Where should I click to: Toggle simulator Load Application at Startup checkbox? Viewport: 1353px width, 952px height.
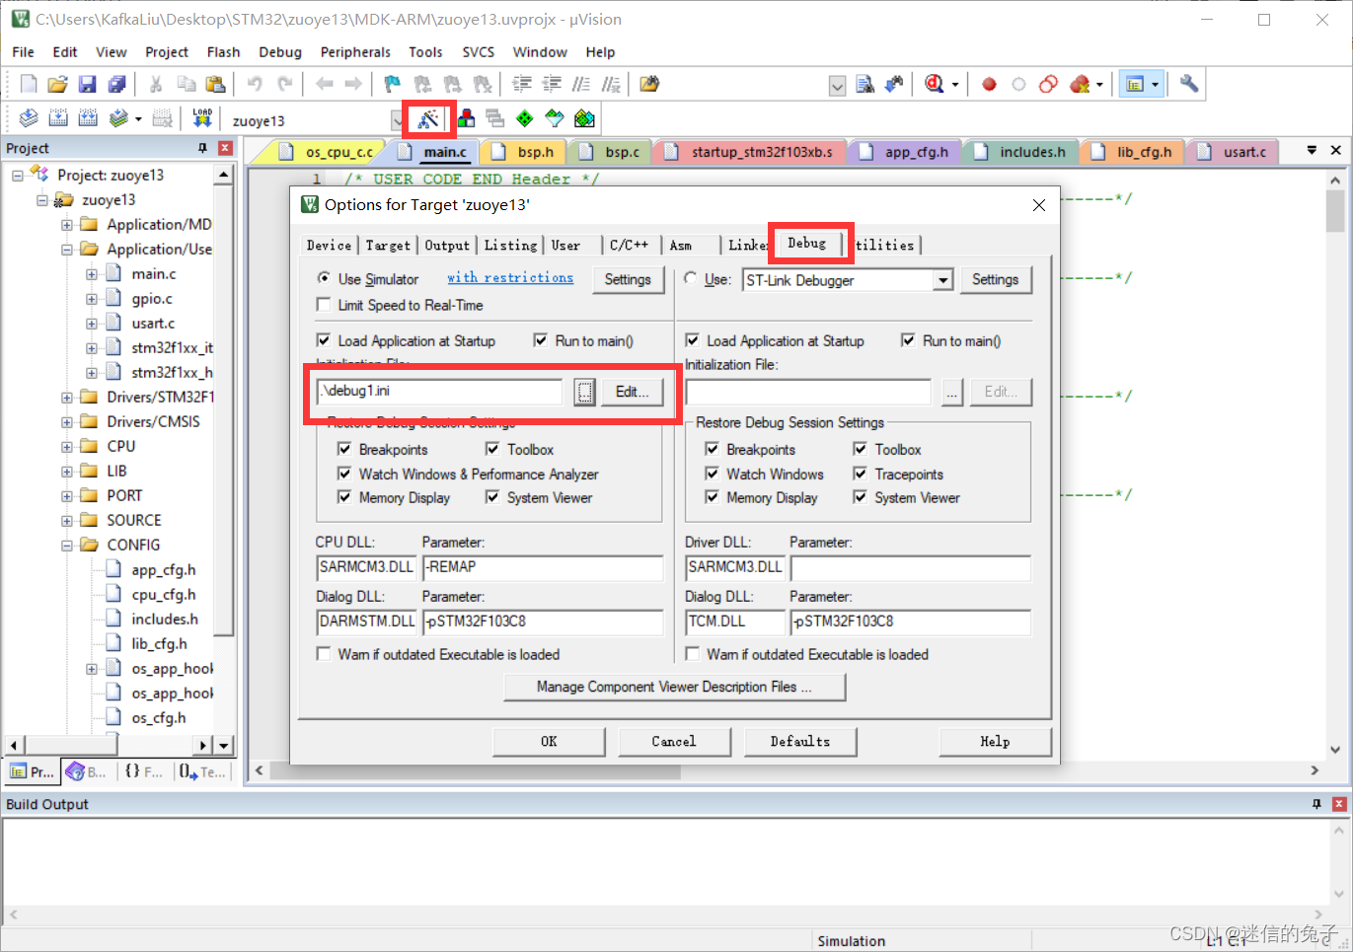[x=324, y=340]
